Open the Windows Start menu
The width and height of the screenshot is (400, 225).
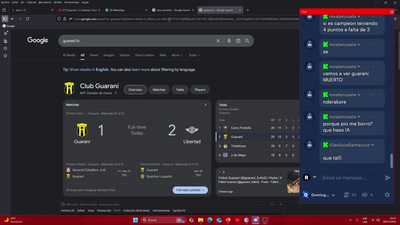136,220
